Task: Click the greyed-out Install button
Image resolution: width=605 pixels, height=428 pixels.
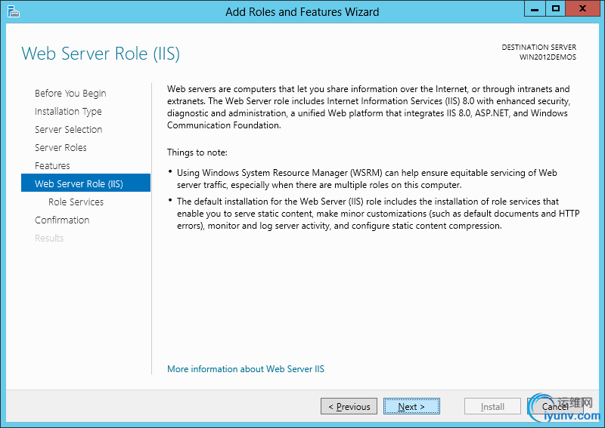Action: [x=492, y=406]
